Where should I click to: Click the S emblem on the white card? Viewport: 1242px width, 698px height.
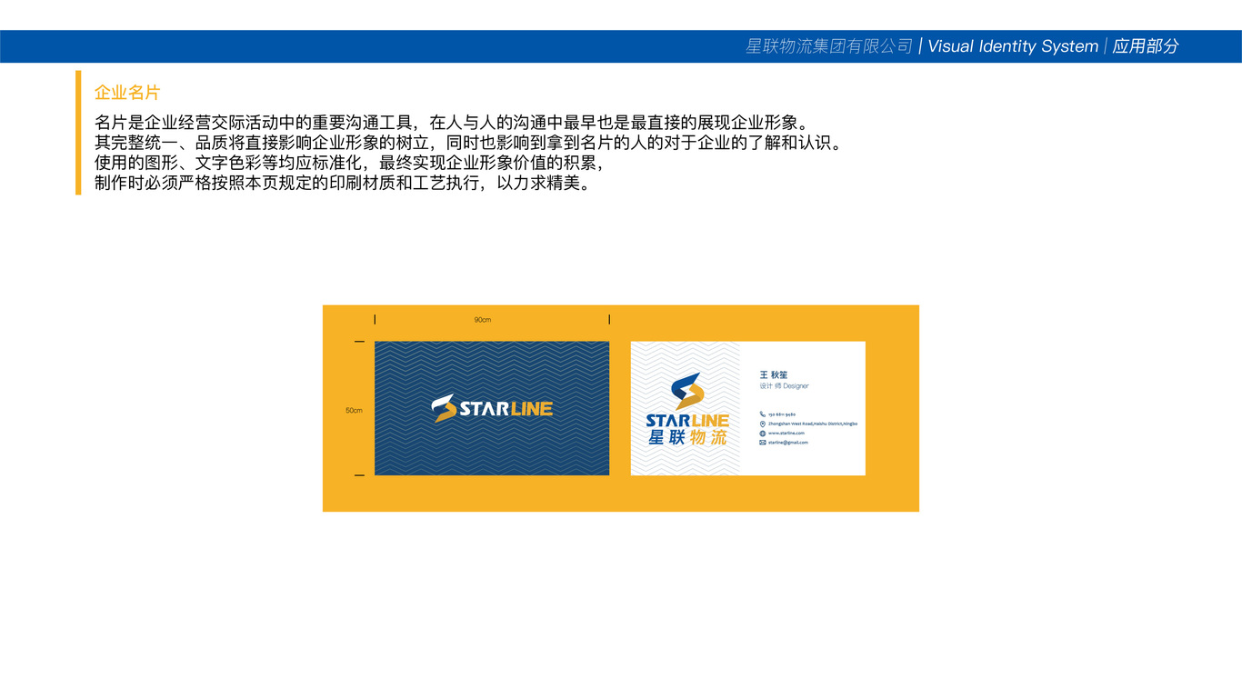687,391
